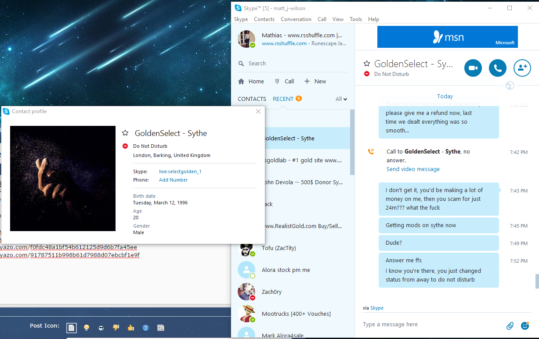Open the Call menu in the menu bar
The image size is (539, 339).
[322, 19]
